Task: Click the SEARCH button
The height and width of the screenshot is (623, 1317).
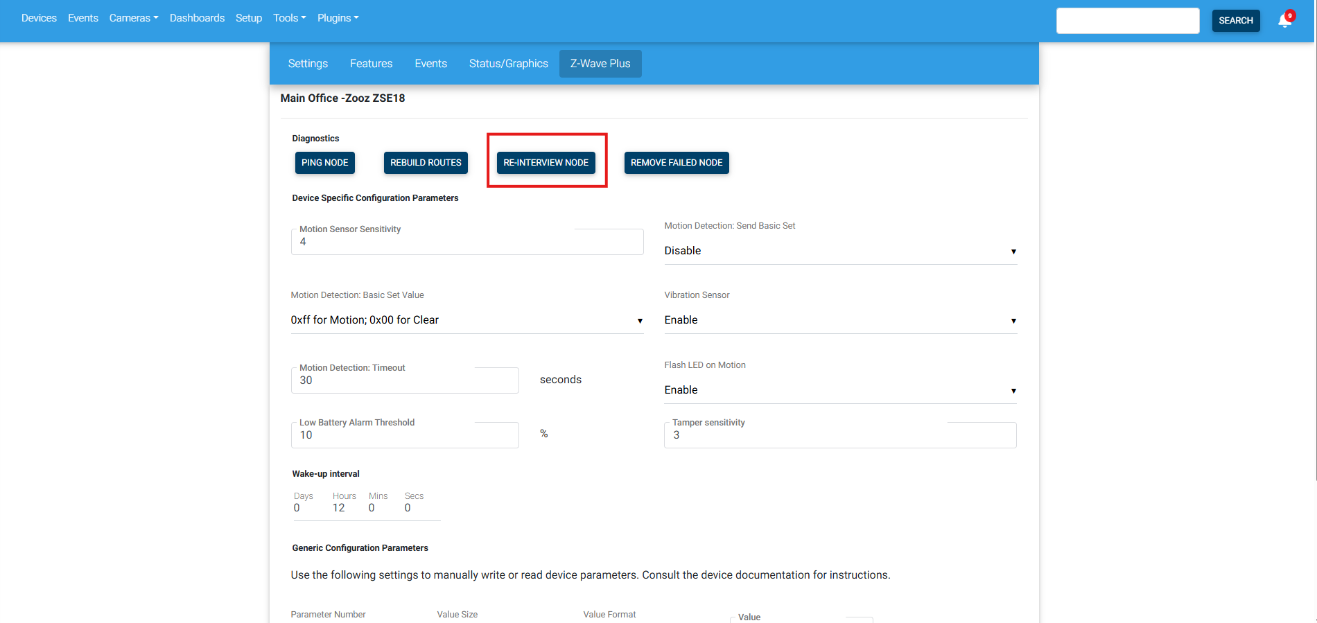Action: tap(1236, 21)
